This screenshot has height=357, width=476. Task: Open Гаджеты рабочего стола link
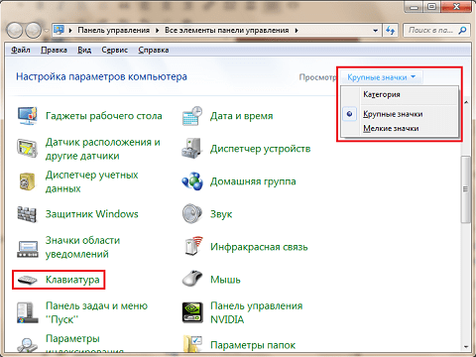(104, 116)
